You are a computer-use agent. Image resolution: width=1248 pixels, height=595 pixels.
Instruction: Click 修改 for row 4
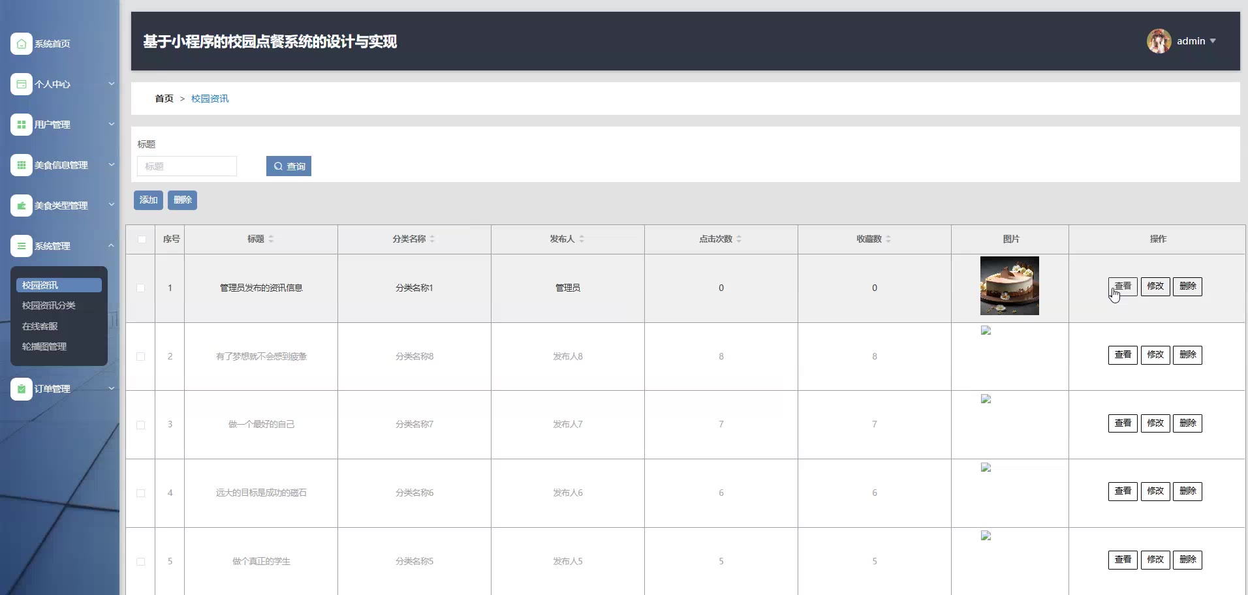pos(1155,491)
